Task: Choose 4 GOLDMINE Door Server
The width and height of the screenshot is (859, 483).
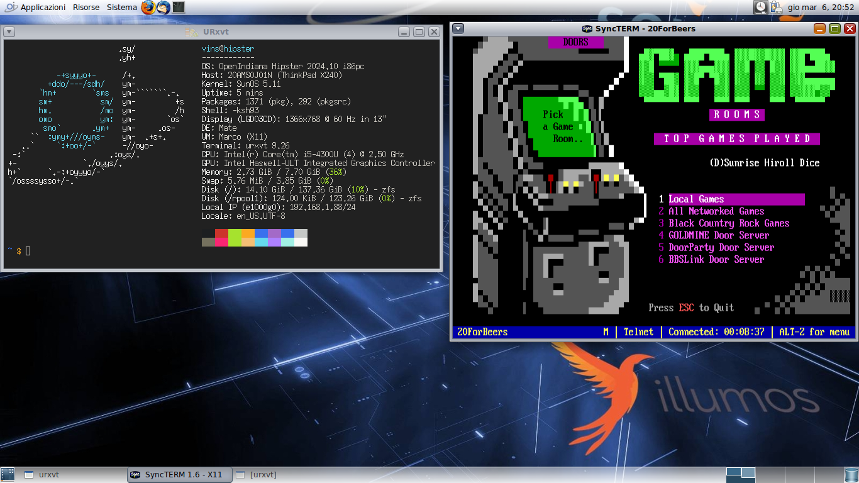Action: coord(714,235)
